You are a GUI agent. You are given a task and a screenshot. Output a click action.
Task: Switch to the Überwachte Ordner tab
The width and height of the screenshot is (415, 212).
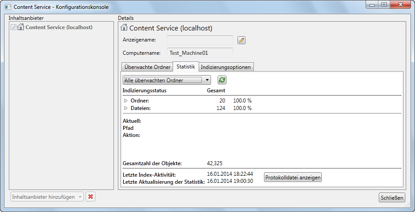click(x=147, y=67)
